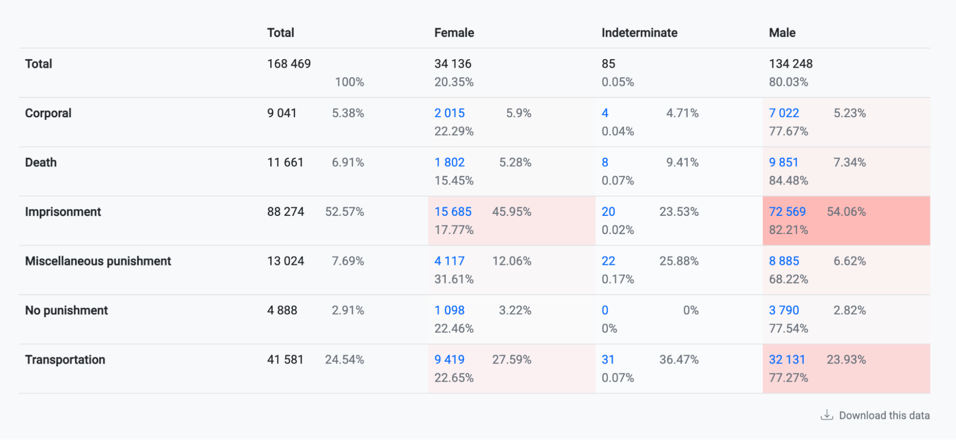Select Male No punishment count 3 790
Screen dimensions: 956x440
[784, 311]
